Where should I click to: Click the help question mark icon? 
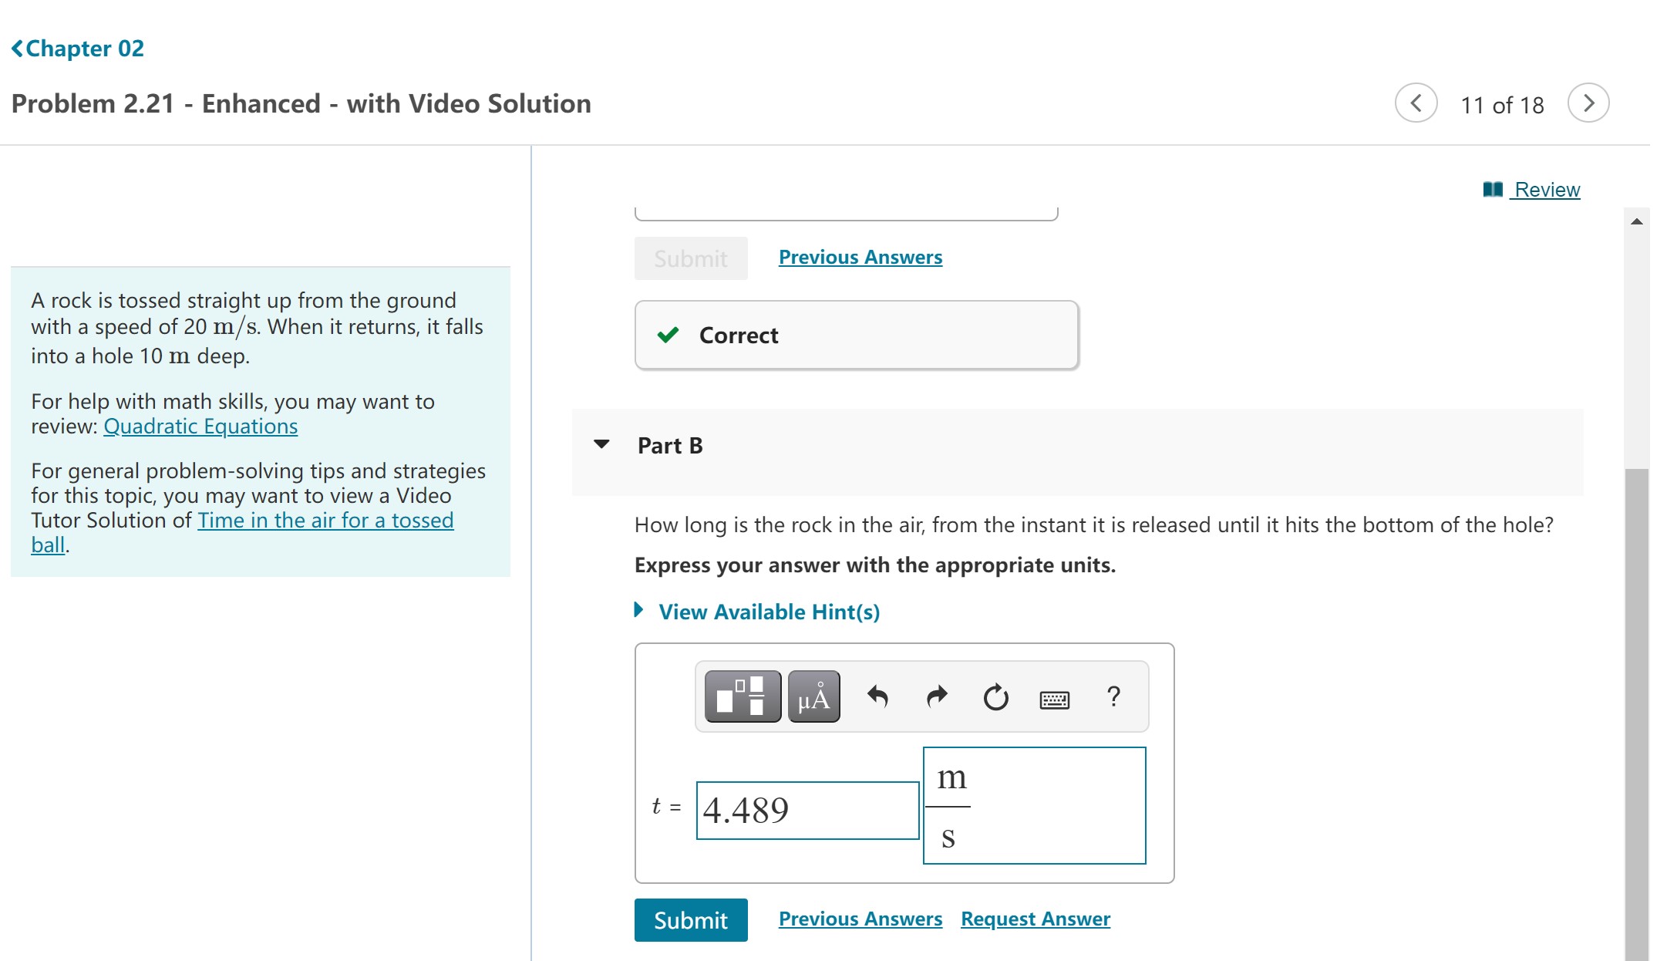pos(1110,696)
